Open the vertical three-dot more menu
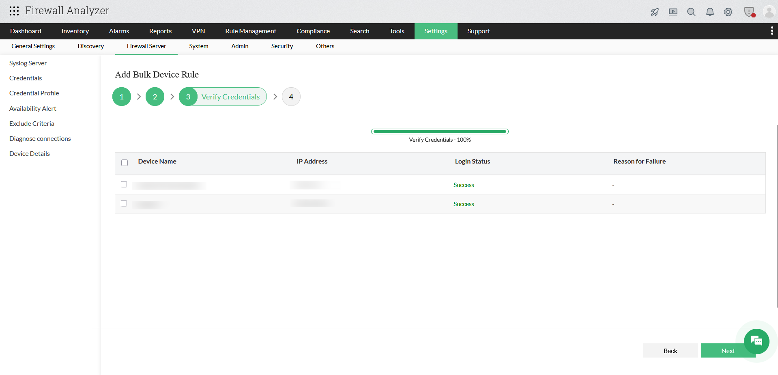The width and height of the screenshot is (778, 375). point(772,31)
